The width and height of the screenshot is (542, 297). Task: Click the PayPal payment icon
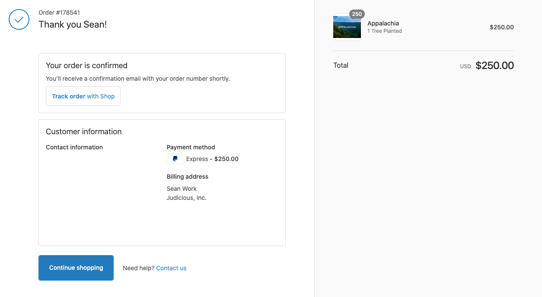[x=175, y=159]
